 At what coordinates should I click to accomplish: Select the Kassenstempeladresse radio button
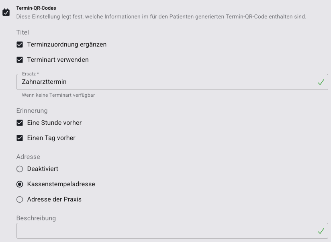tap(20, 184)
